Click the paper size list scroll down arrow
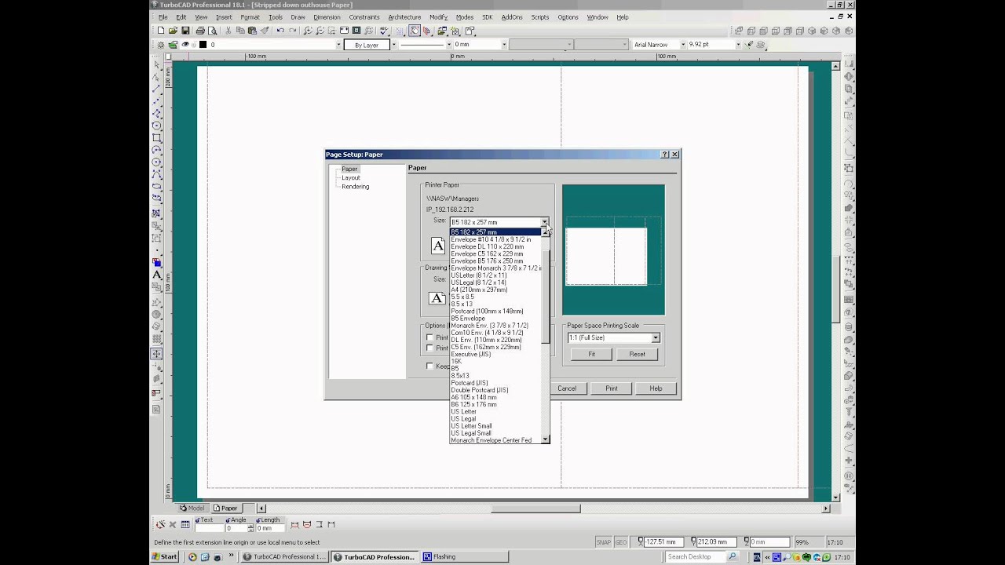 [x=546, y=439]
